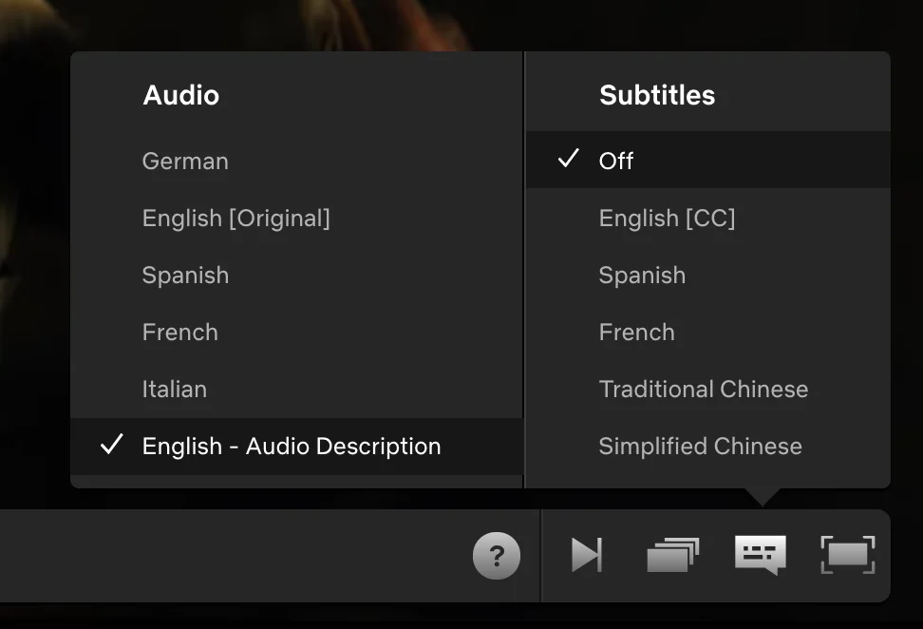The image size is (923, 629).
Task: Open the help question mark icon
Action: coord(497,556)
